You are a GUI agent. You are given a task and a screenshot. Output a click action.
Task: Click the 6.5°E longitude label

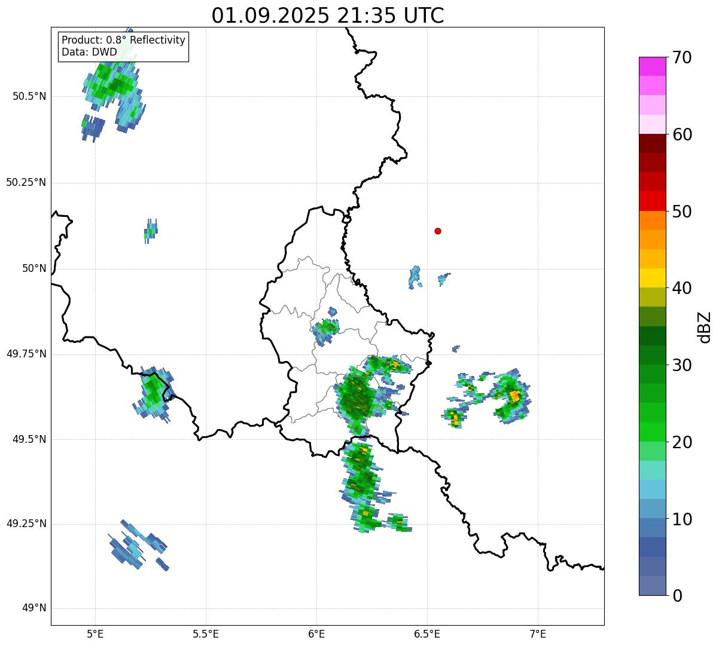(x=428, y=633)
